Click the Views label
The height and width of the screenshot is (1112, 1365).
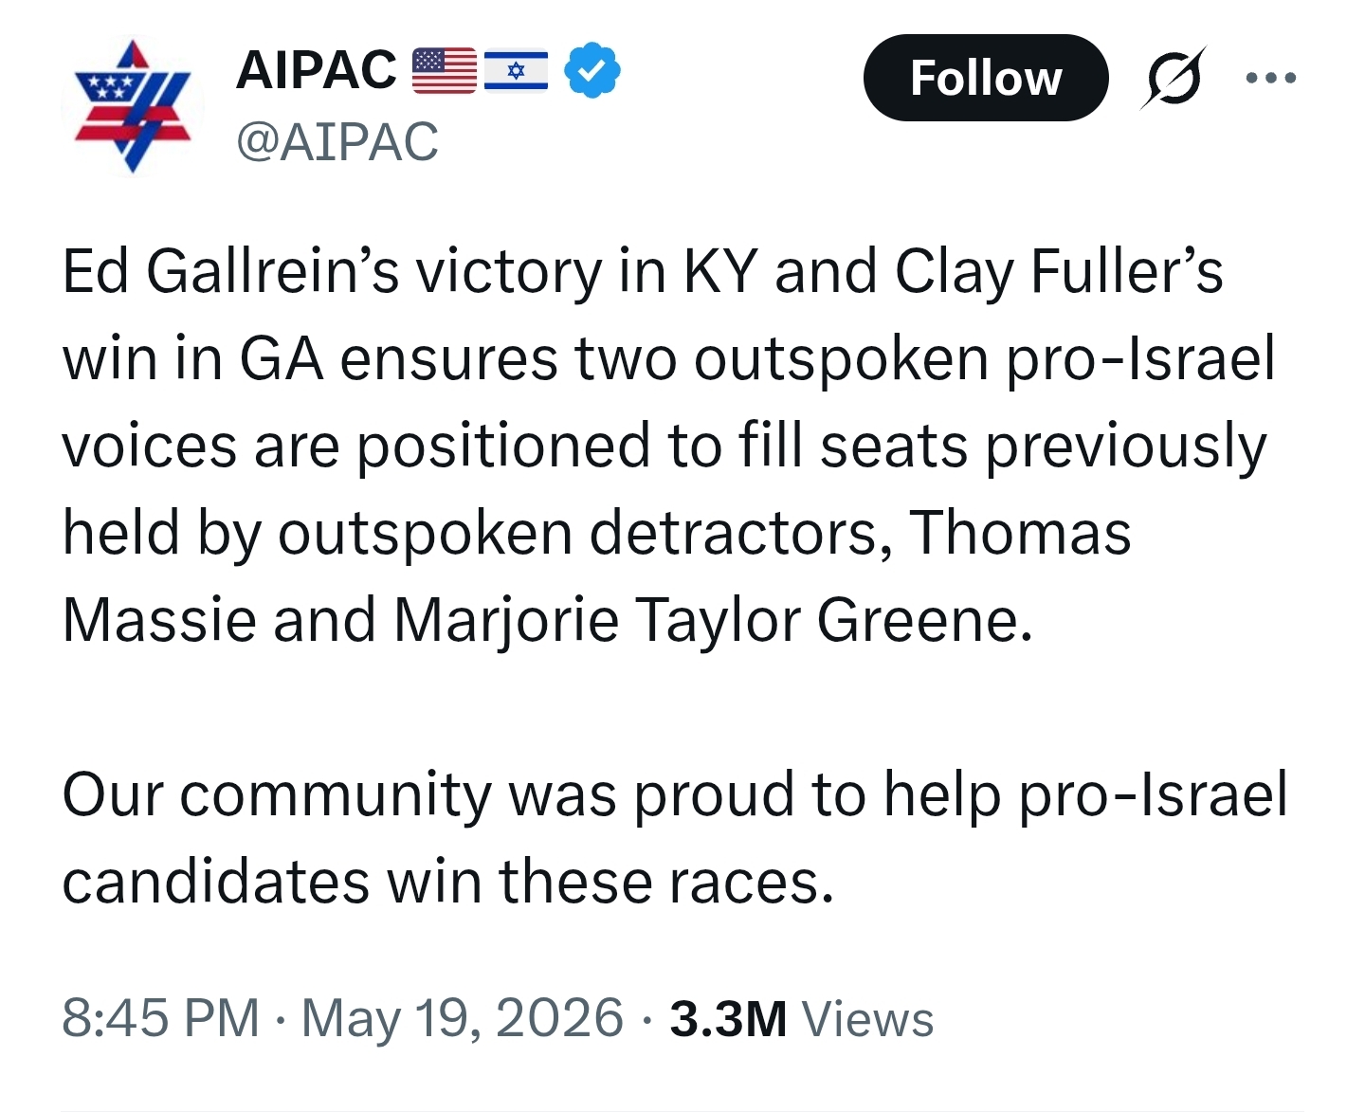pos(867,1020)
